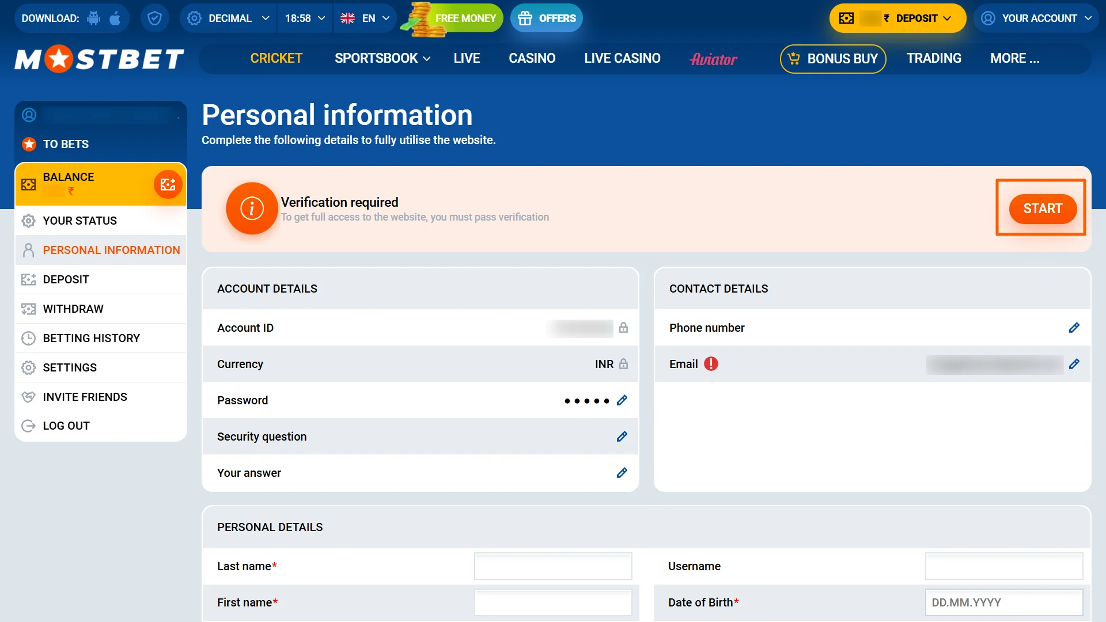1106x622 pixels.
Task: Open the TRADING section
Action: (934, 58)
